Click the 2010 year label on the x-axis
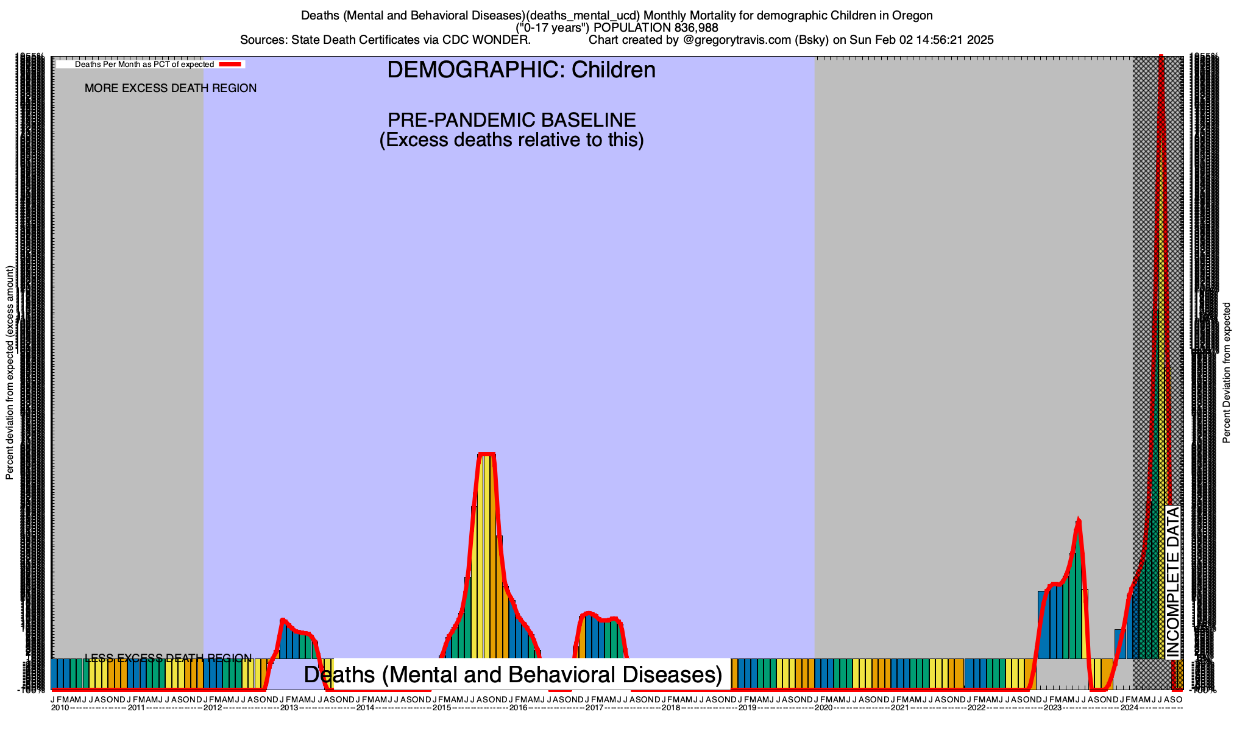Screen dimensions: 1248x731 60,708
